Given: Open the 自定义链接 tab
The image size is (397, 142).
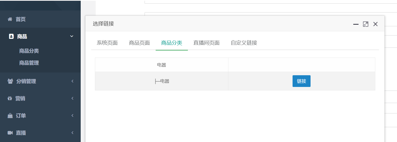Looking at the screenshot, I should pyautogui.click(x=244, y=43).
